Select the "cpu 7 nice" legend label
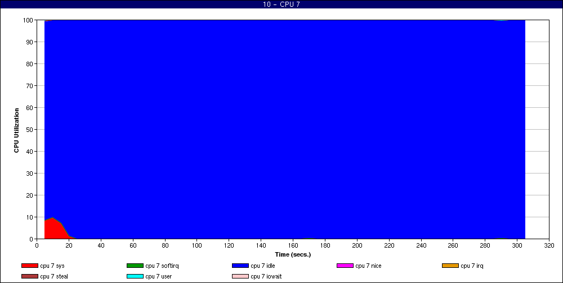 tap(369, 266)
